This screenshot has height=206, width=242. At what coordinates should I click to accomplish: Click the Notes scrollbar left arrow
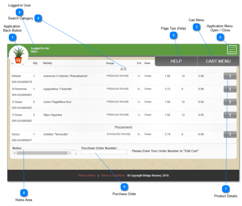[x=15, y=153]
